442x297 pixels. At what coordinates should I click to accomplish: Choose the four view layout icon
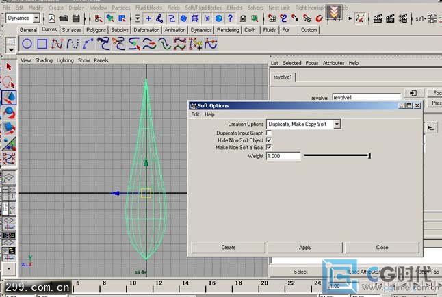(9, 193)
